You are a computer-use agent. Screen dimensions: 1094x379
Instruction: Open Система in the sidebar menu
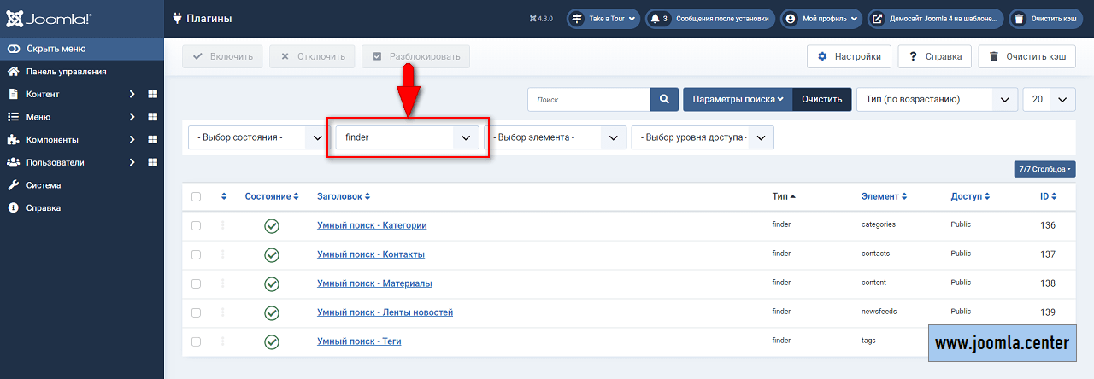click(x=43, y=185)
